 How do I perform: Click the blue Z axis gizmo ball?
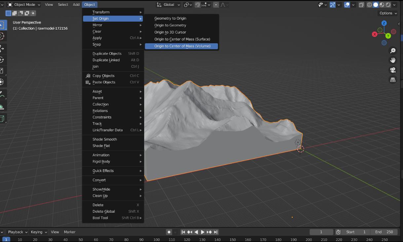[x=384, y=23]
